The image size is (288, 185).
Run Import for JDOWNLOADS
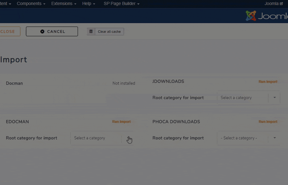(268, 82)
